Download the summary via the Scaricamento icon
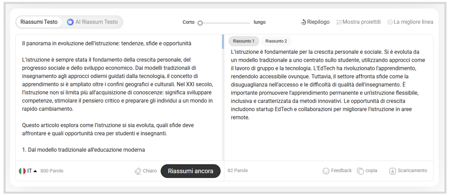 [x=393, y=171]
